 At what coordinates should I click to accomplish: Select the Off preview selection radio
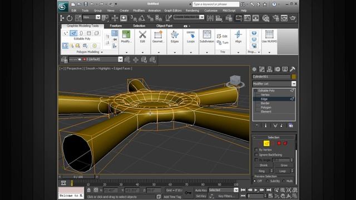(x=255, y=181)
